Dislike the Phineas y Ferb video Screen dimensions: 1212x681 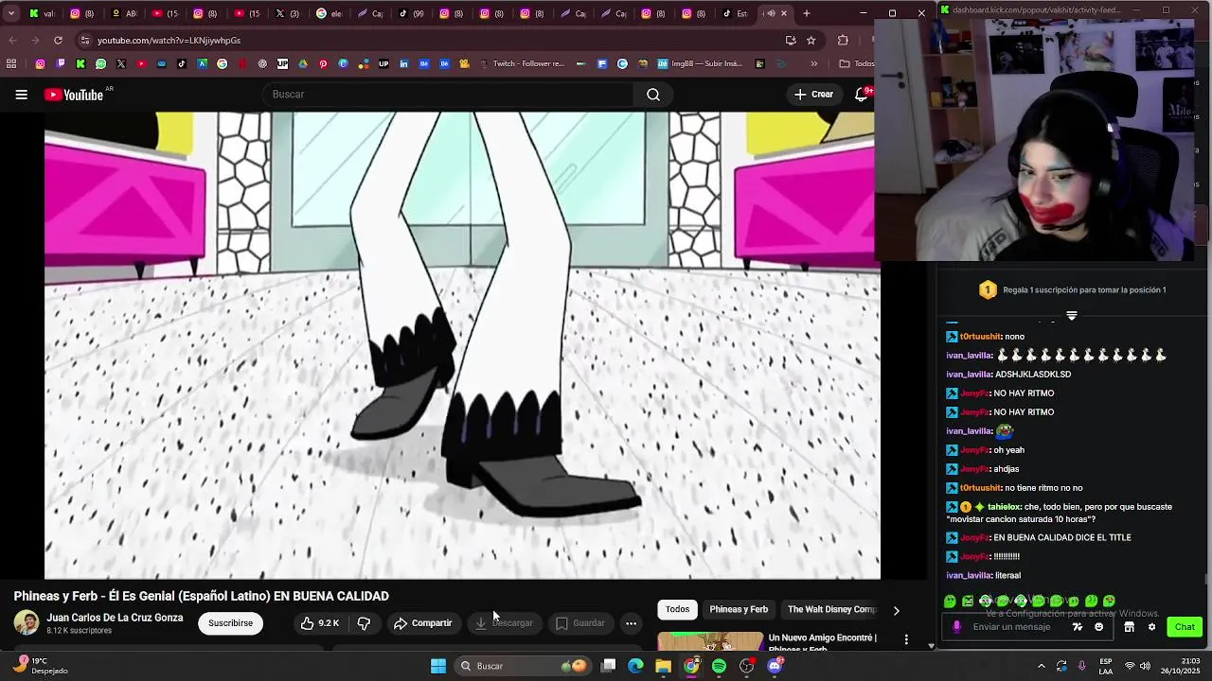click(x=364, y=623)
